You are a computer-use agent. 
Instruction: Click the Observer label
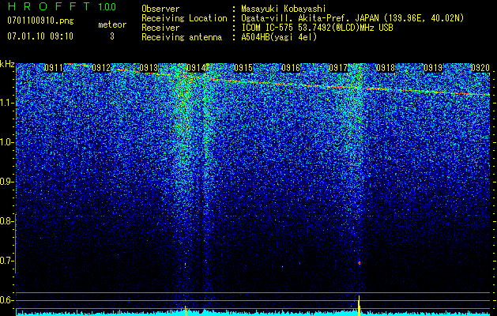[x=160, y=9]
